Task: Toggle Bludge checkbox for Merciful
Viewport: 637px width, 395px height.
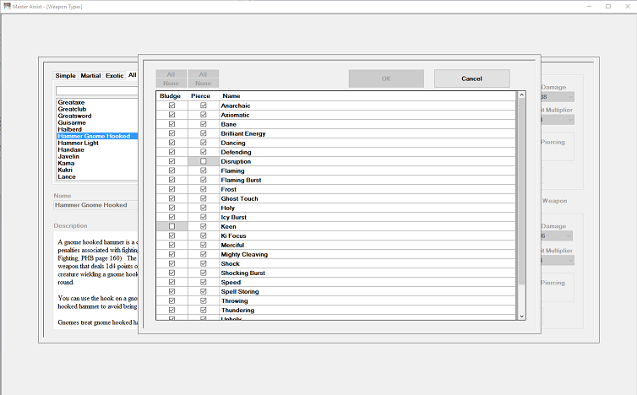Action: [171, 246]
